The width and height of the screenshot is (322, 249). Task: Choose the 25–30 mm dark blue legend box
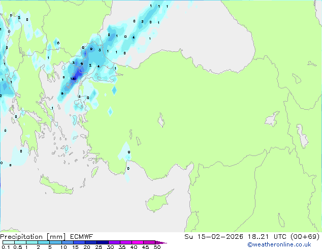pyautogui.click(x=102, y=242)
